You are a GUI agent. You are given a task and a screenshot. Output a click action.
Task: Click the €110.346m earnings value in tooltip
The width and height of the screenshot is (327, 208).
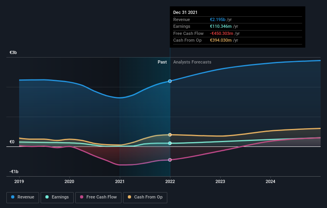[221, 26]
